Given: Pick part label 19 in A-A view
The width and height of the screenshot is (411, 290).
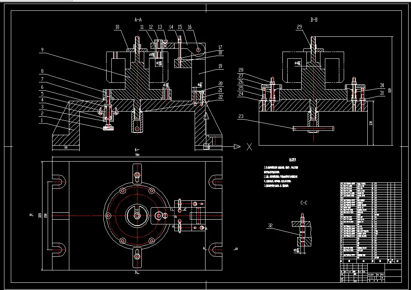Looking at the screenshot, I should (x=220, y=66).
